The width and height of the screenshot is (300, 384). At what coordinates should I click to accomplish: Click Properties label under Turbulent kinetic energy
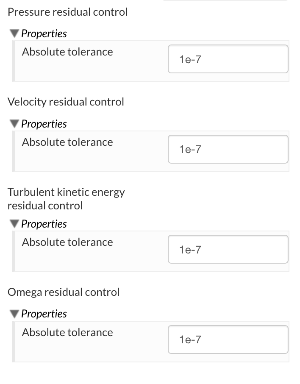44,224
